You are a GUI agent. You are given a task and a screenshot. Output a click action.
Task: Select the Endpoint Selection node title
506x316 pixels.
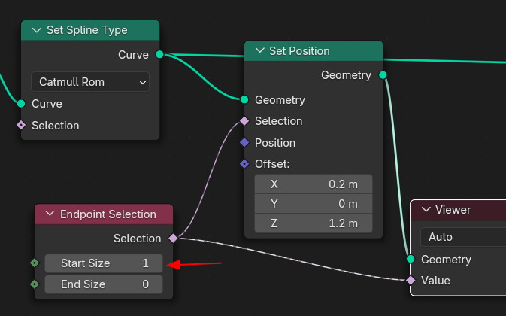(108, 214)
